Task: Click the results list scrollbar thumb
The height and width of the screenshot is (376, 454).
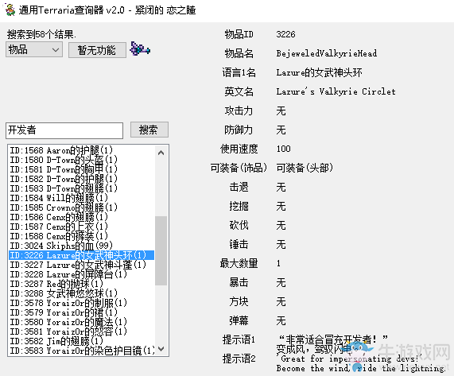Action: click(x=161, y=250)
